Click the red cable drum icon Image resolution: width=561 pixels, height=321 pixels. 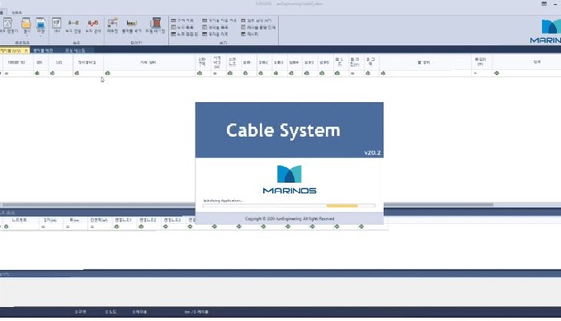pyautogui.click(x=155, y=22)
